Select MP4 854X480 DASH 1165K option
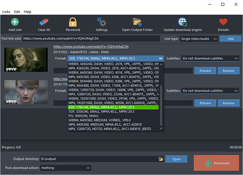 [113, 86]
